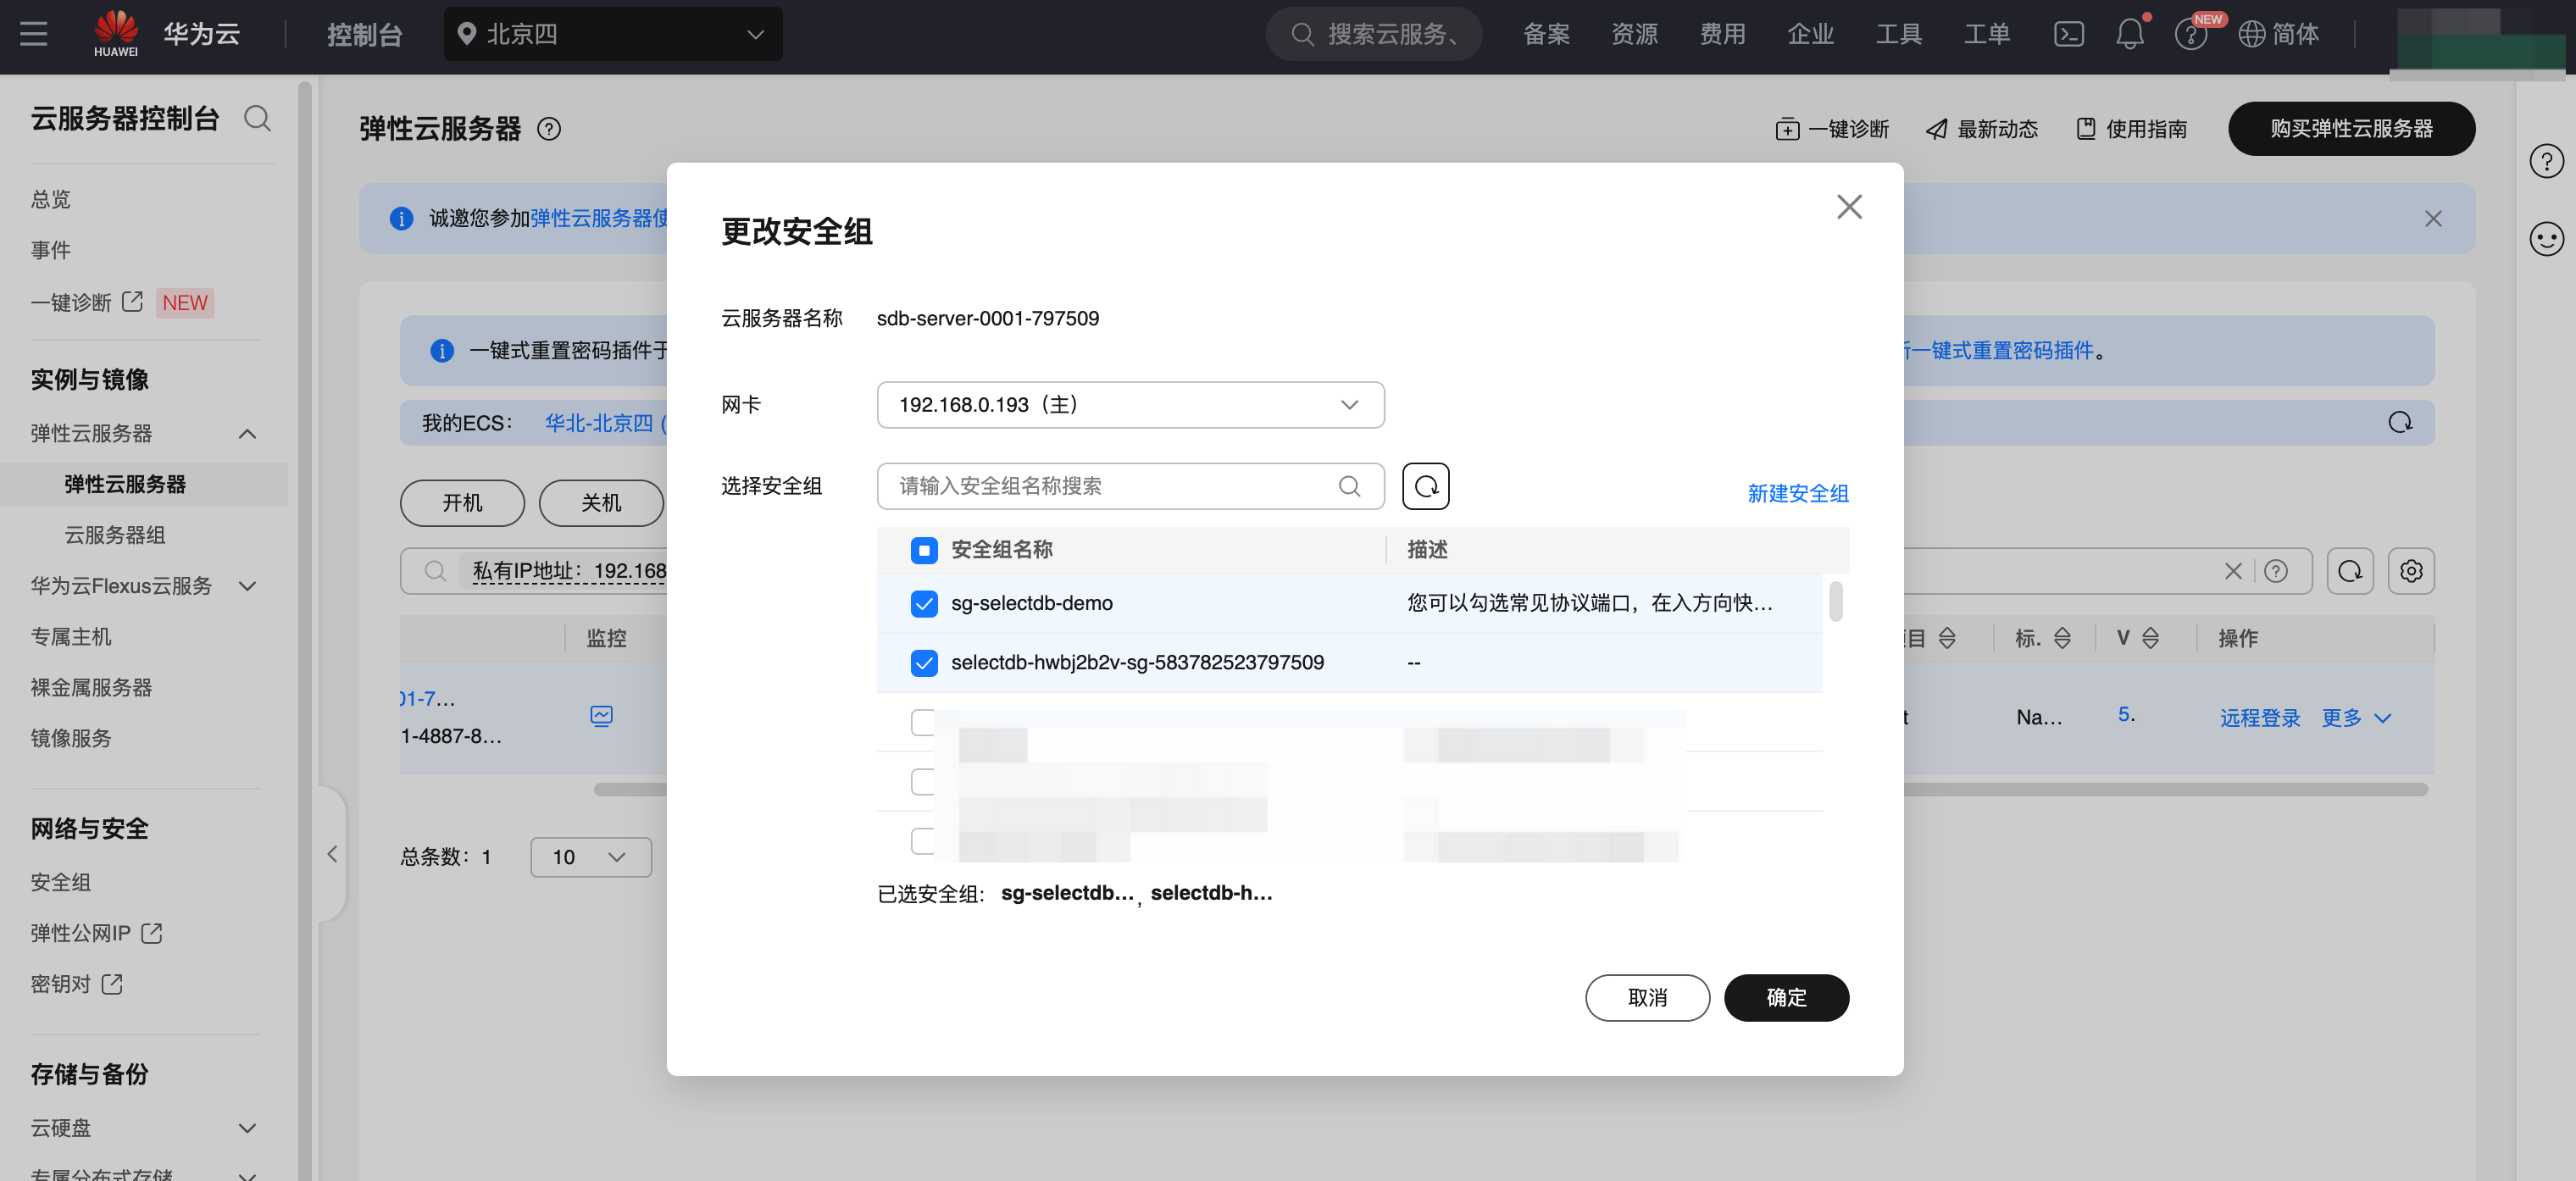Screen dimensions: 2576x1181
Task: Search the cloud server console sidebar
Action: tap(258, 119)
